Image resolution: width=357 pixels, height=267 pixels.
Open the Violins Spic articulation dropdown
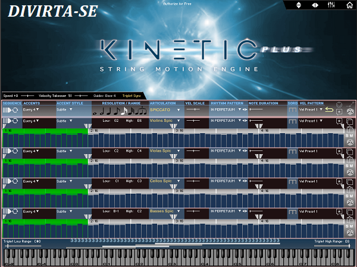pos(178,121)
